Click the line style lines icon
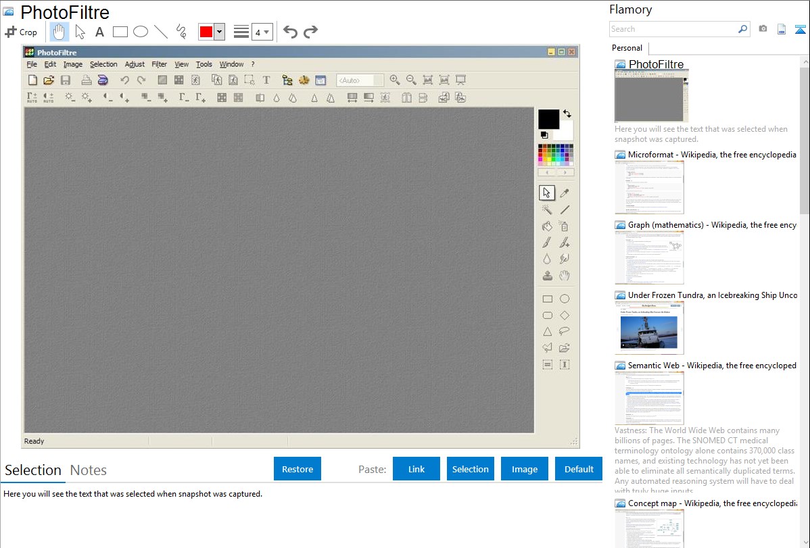Image resolution: width=810 pixels, height=548 pixels. (241, 32)
